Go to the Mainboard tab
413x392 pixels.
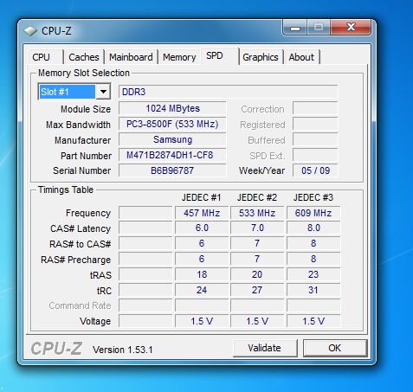(131, 57)
